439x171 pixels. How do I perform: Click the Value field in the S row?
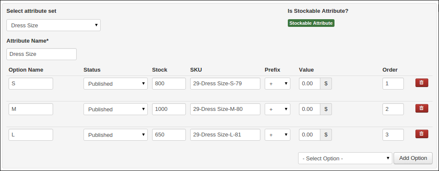coord(310,84)
